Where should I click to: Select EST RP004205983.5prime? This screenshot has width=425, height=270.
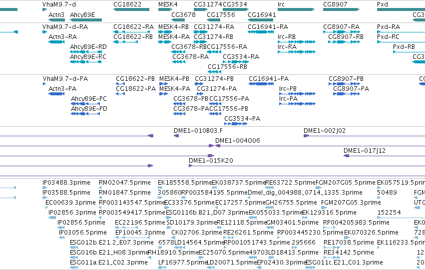(329, 228)
